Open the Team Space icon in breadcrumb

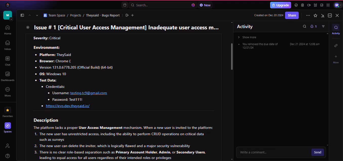pos(45,15)
